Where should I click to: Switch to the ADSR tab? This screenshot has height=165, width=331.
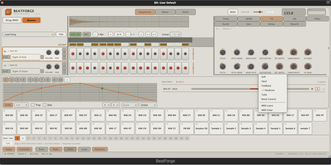point(249,19)
